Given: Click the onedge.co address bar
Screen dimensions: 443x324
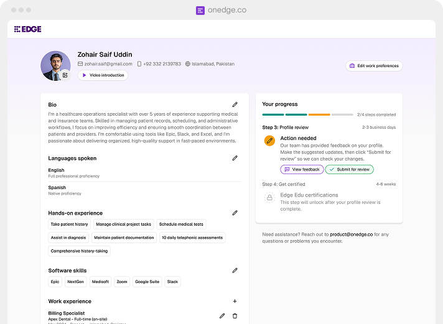Looking at the screenshot, I should coord(222,10).
